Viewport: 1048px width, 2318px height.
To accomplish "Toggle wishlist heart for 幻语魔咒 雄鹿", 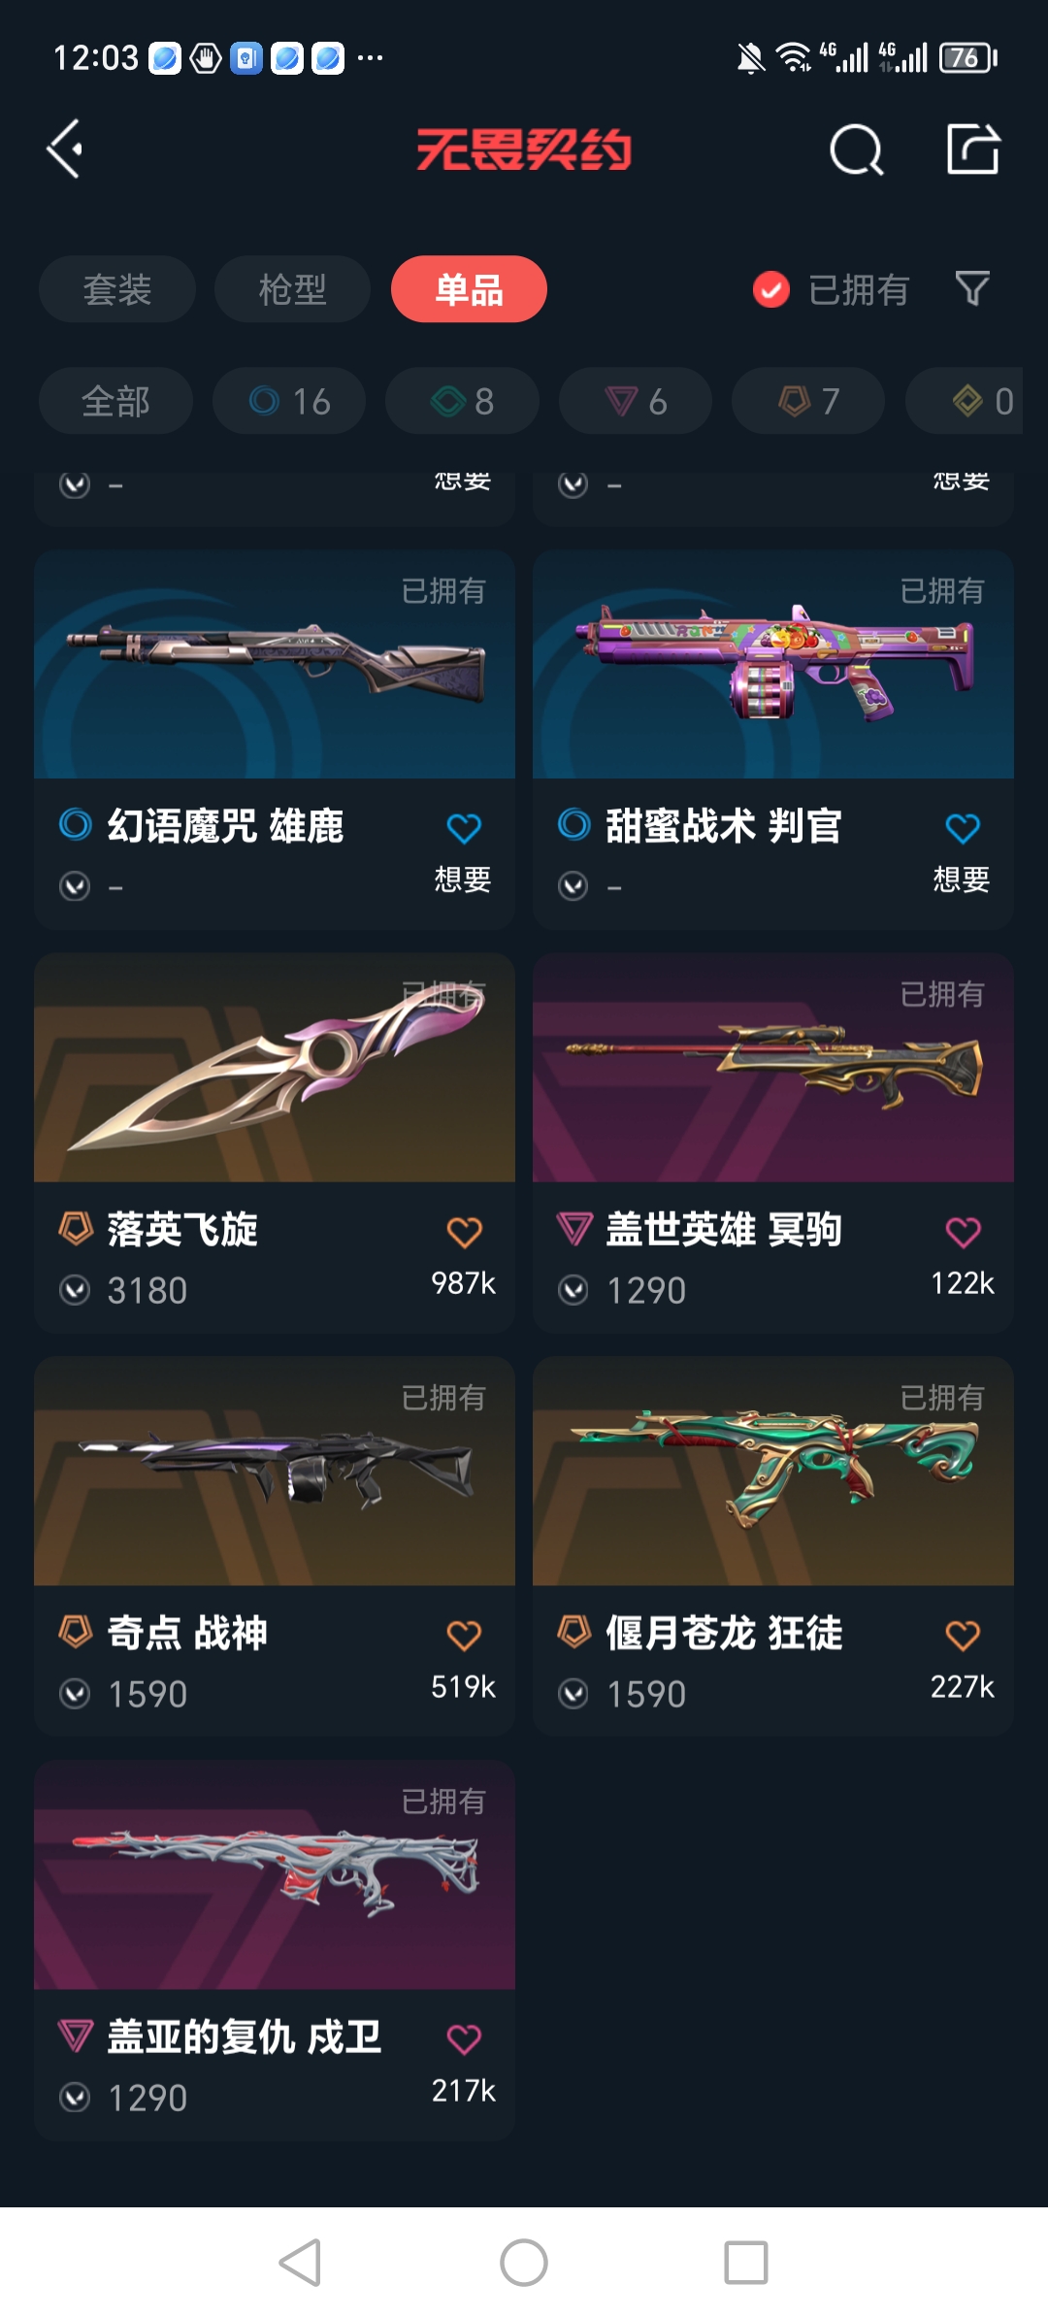I will tap(464, 828).
